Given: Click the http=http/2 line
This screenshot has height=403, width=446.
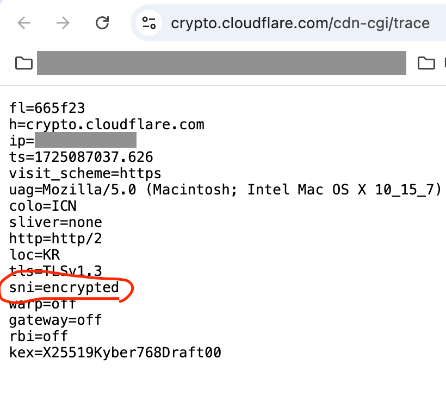Looking at the screenshot, I should tap(55, 239).
